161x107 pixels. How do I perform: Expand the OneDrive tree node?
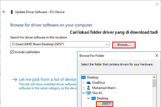tap(84, 83)
